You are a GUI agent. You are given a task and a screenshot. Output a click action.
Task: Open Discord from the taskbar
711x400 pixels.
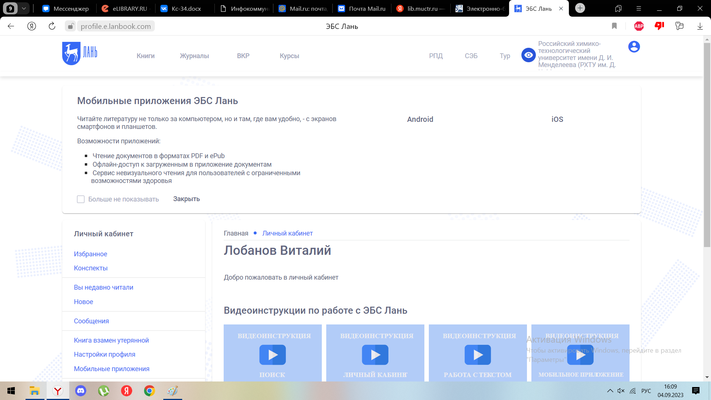80,391
